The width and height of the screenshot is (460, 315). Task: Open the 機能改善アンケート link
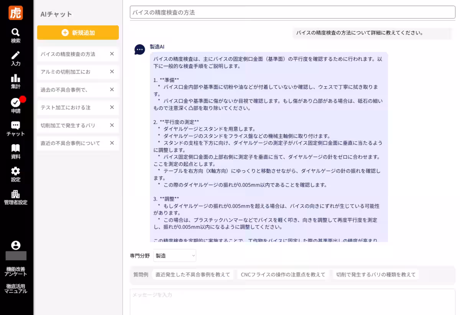[x=15, y=271]
